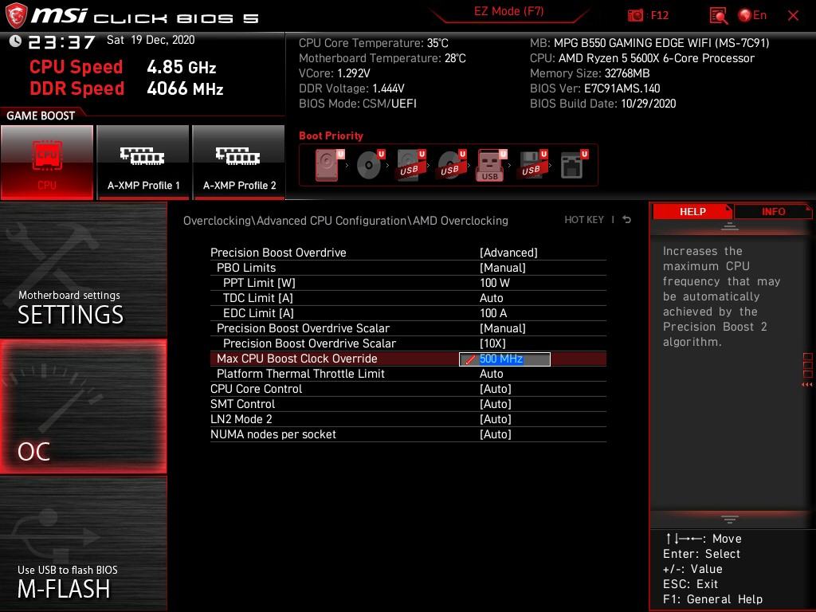Click the BIOS Ver E7C91AMS.140 text
Viewport: 816px width, 612px height.
594,88
